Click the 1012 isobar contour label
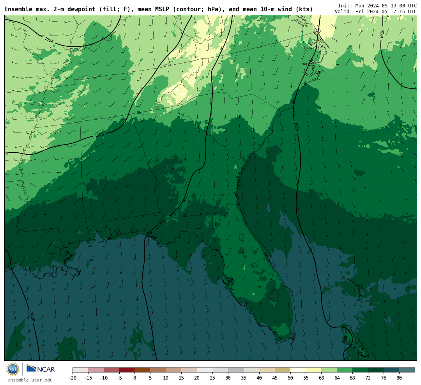This screenshot has width=421, height=385. pos(163,221)
